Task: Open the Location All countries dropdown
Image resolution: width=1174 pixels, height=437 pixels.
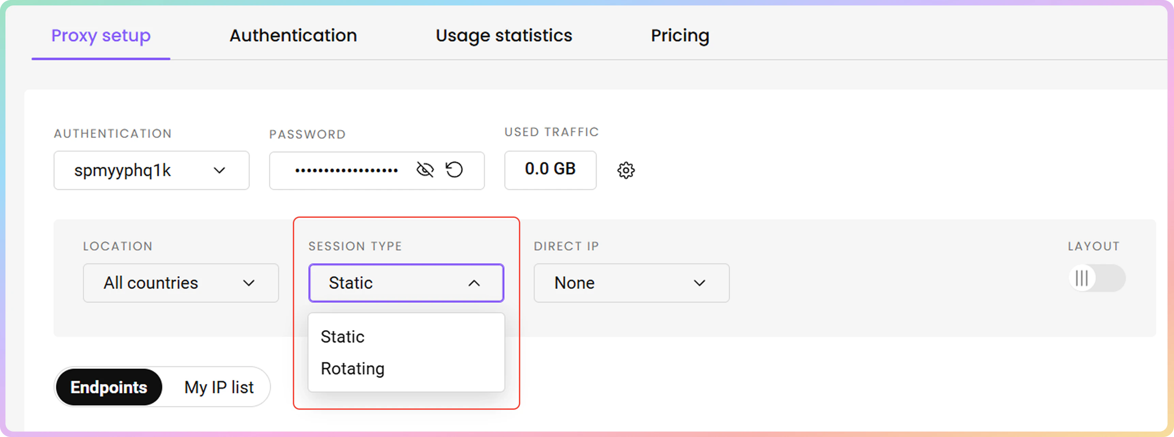Action: 180,283
